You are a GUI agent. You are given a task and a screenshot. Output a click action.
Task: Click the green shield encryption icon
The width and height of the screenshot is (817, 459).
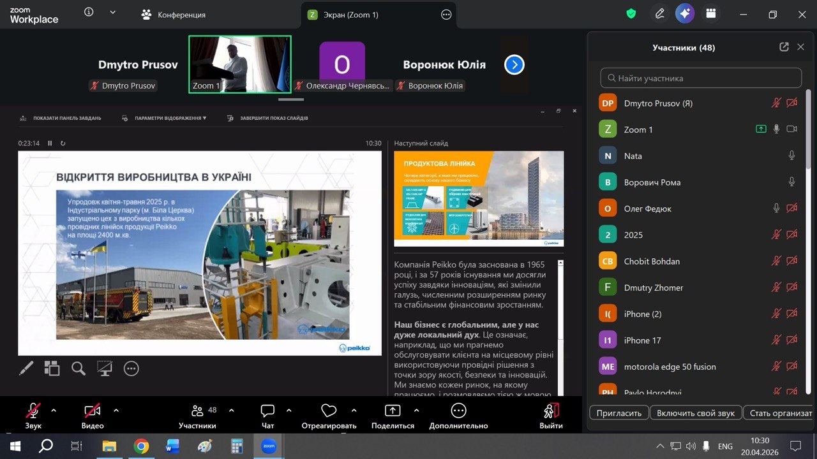631,14
